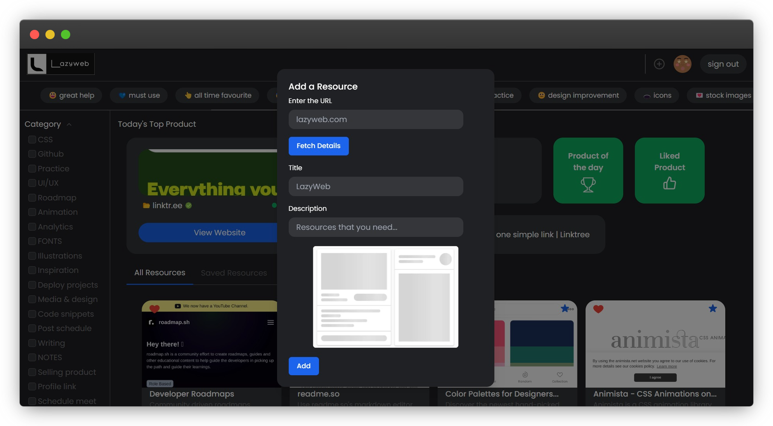
Task: Open the Developer Roadmaps card thumbnail
Action: 210,344
